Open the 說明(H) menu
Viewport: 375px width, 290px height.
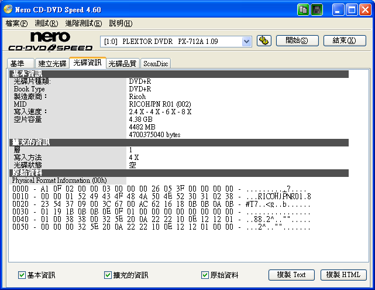pos(121,23)
